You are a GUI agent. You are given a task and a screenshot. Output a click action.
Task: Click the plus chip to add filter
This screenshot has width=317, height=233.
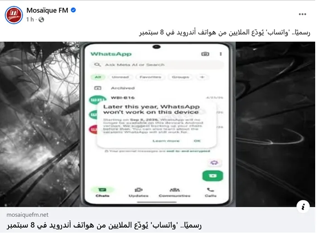point(202,77)
